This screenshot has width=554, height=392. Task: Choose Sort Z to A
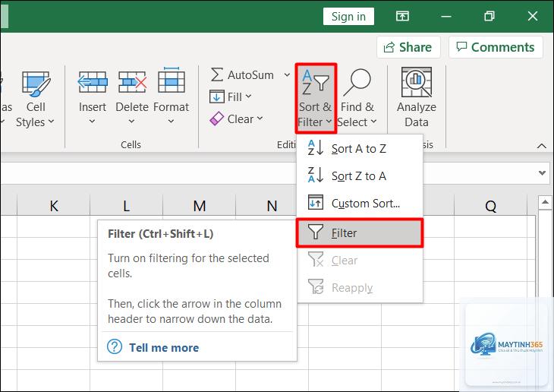[x=360, y=175]
